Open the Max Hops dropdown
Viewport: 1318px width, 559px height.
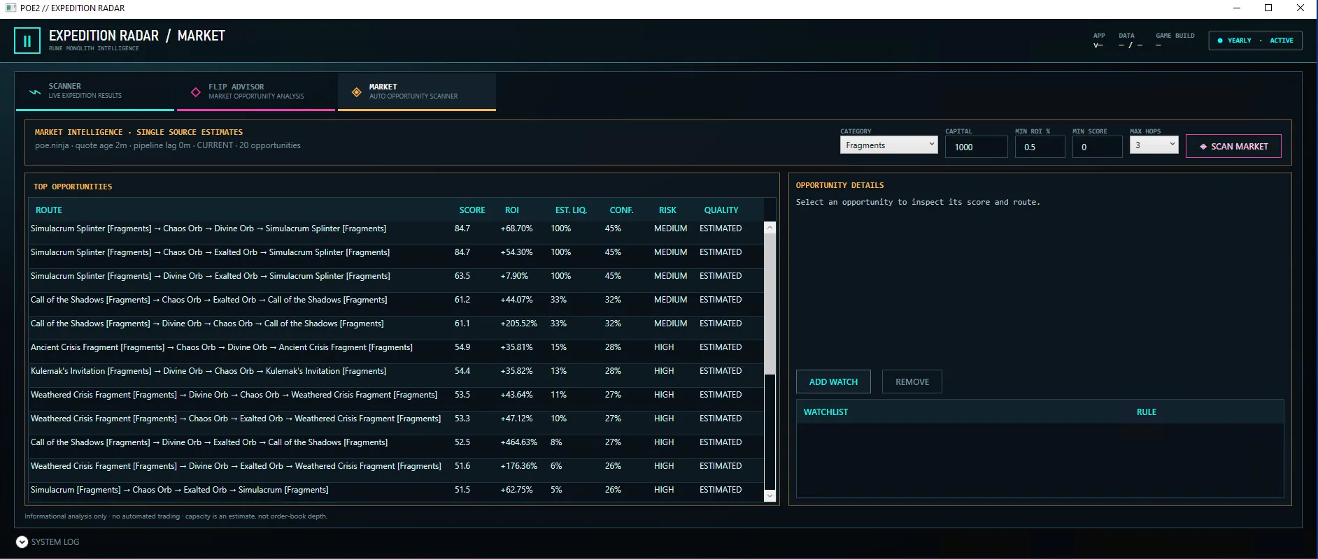(1154, 145)
